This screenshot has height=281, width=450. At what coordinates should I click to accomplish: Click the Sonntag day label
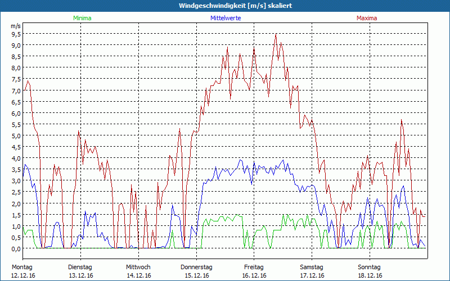click(x=370, y=268)
